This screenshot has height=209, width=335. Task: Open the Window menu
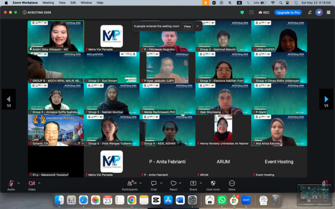point(86,3)
